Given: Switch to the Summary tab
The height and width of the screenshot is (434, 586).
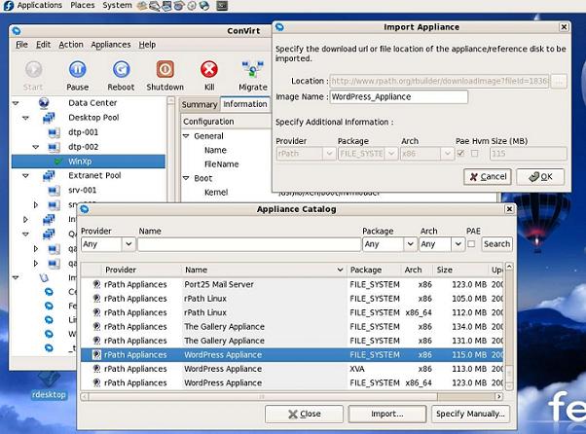Looking at the screenshot, I should click(x=200, y=104).
